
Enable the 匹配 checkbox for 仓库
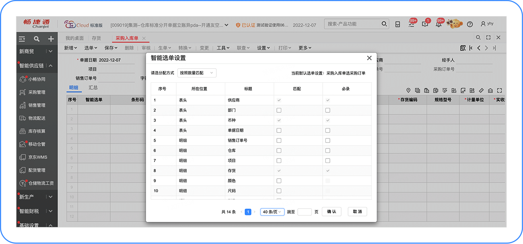(x=279, y=150)
